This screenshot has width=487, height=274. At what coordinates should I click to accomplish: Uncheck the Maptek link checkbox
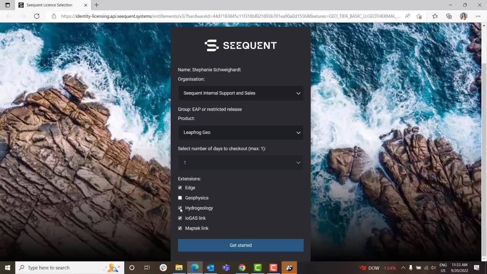coord(180,228)
